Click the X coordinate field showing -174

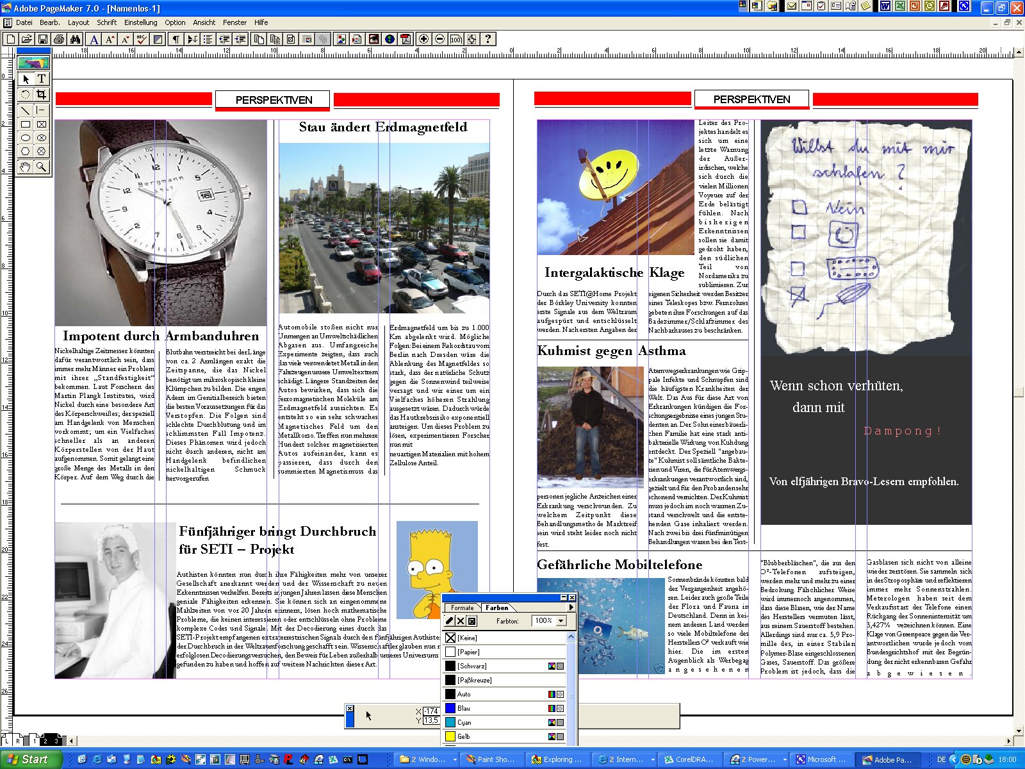pos(432,711)
